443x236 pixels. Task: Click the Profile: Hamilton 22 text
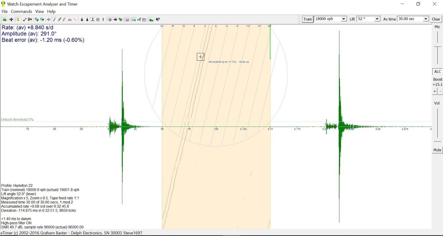[x=17, y=186]
